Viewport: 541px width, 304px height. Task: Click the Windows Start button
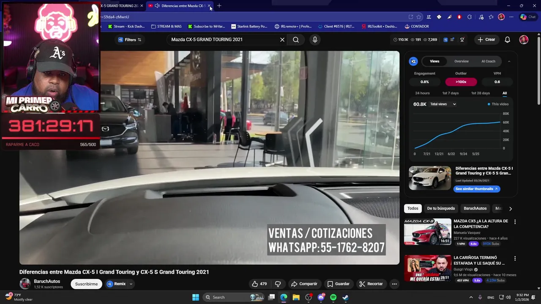tap(196, 297)
